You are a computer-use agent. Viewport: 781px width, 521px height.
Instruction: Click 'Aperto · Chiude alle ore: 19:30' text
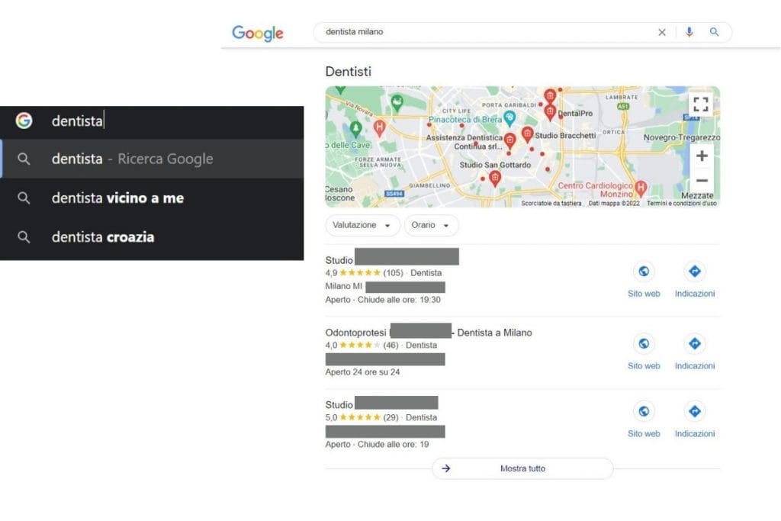click(383, 300)
